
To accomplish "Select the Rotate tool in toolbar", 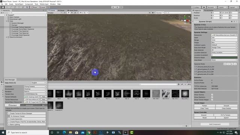I will [x=11, y=7].
